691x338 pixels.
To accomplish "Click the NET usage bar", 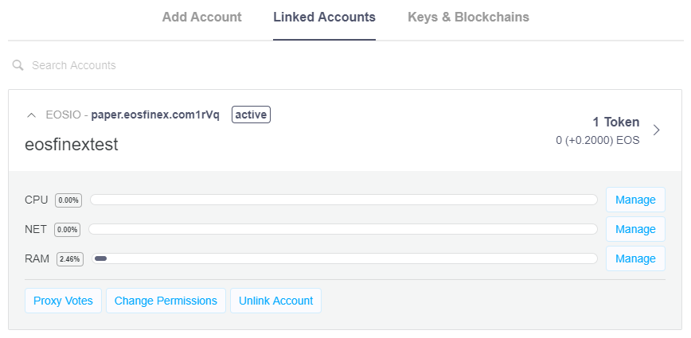I will 343,229.
